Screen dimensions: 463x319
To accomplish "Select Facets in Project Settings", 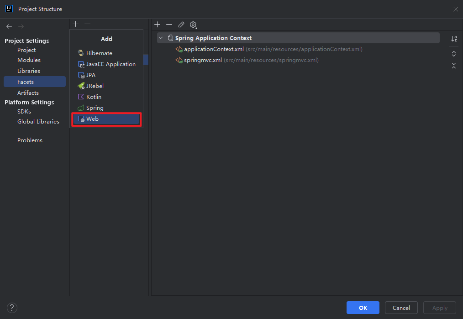I will 35,82.
